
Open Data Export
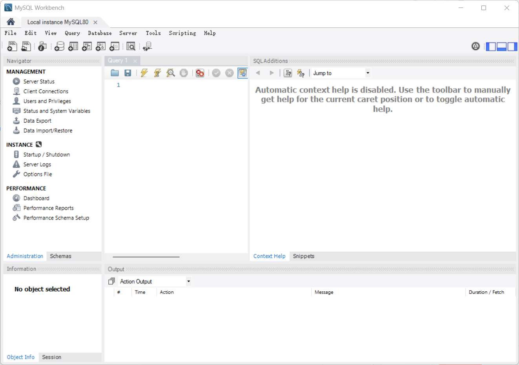coord(37,121)
